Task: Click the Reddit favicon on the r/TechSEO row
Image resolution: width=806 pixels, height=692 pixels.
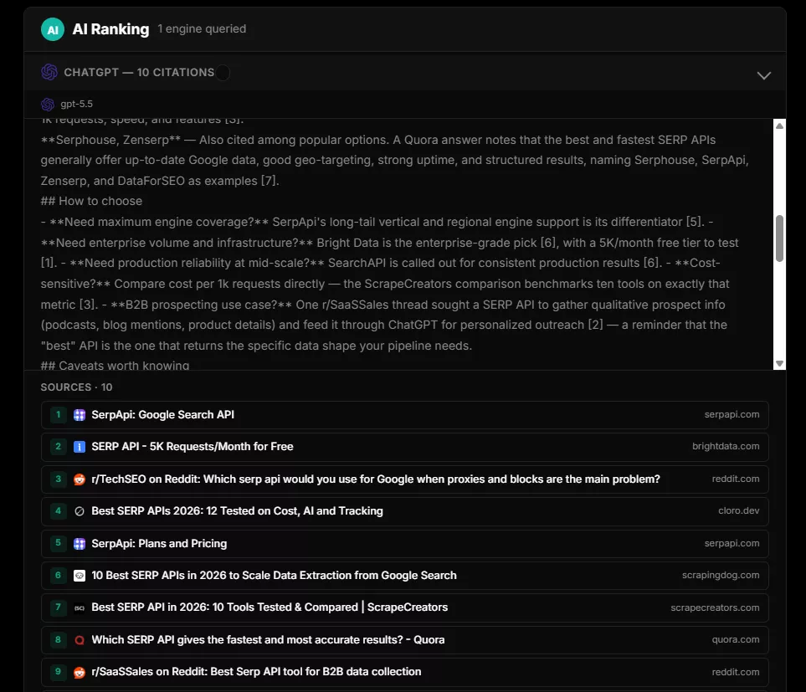Action: click(80, 479)
